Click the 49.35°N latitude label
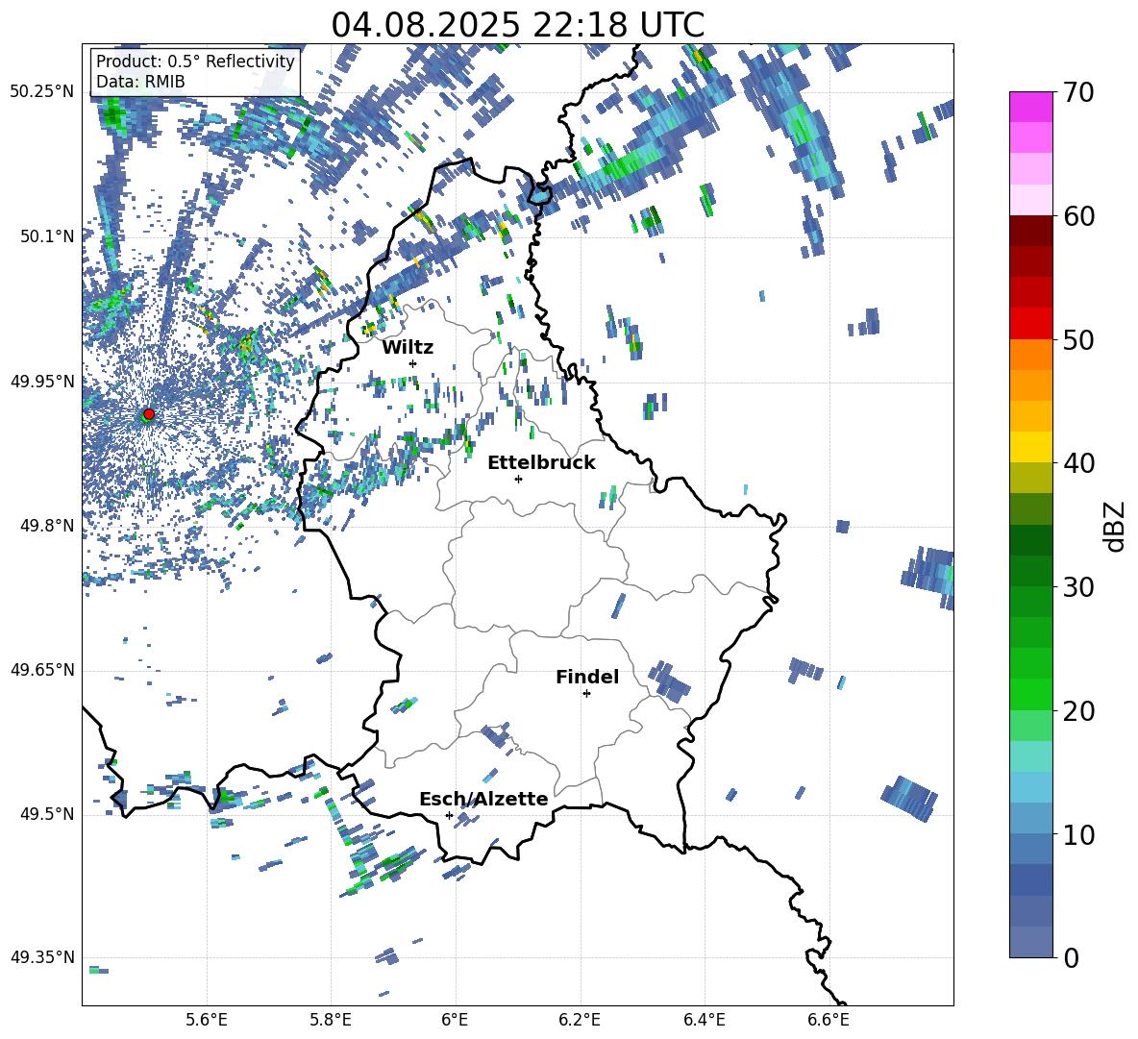This screenshot has height=1039, width=1138. click(42, 957)
